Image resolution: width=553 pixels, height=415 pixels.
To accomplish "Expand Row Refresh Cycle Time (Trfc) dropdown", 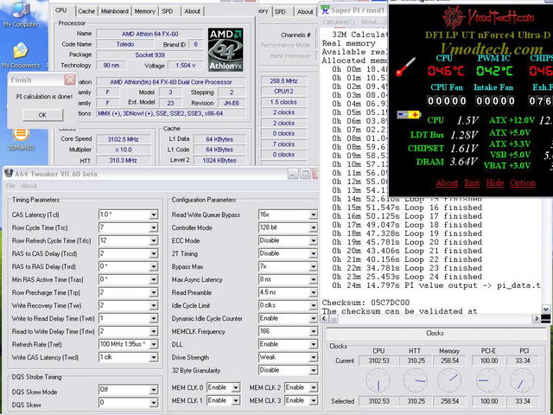I will click(154, 240).
